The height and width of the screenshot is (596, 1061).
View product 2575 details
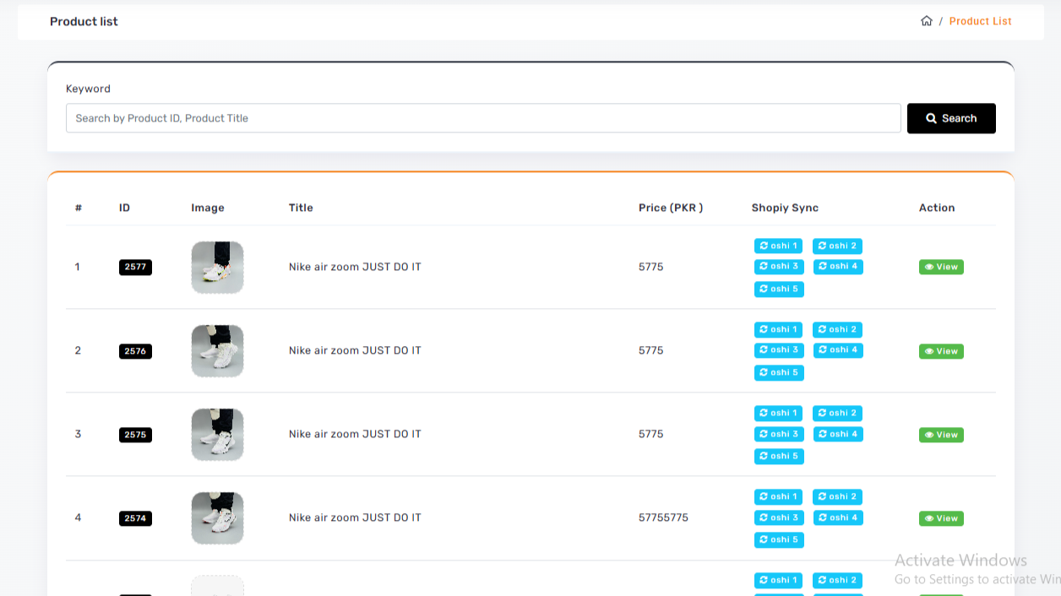coord(941,435)
